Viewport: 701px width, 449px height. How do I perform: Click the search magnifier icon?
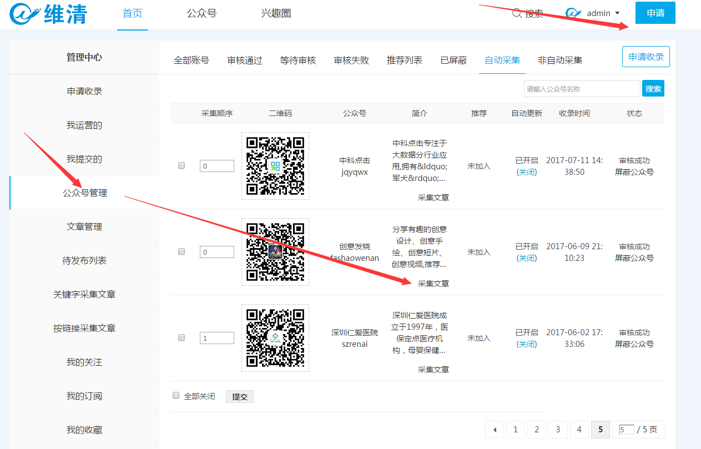(517, 13)
